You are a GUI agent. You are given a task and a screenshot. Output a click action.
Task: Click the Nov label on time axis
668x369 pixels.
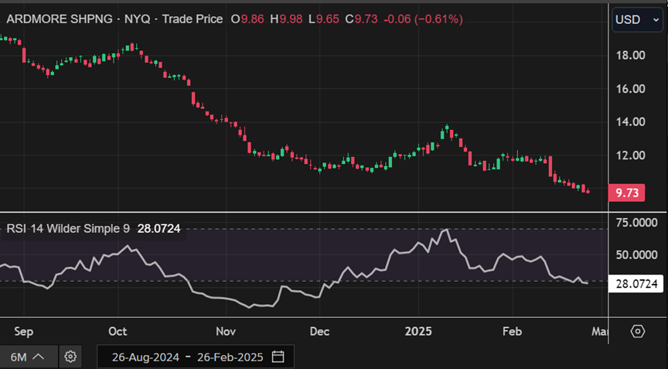point(226,331)
